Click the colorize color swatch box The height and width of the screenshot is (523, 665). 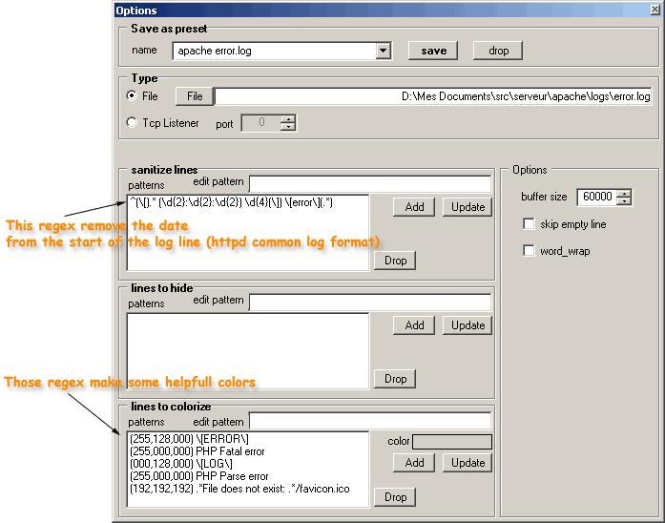[x=451, y=442]
